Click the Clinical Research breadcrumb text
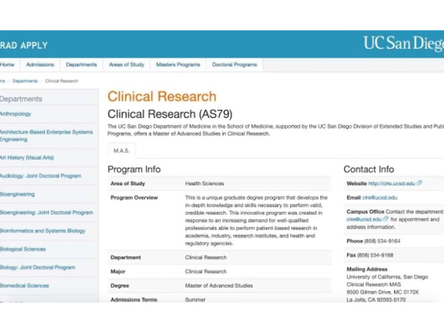Viewport: 444px width, 333px height. pos(62,81)
